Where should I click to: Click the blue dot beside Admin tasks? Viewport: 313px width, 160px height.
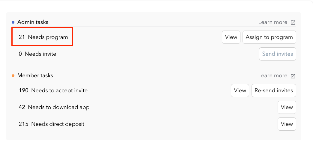(x=13, y=22)
